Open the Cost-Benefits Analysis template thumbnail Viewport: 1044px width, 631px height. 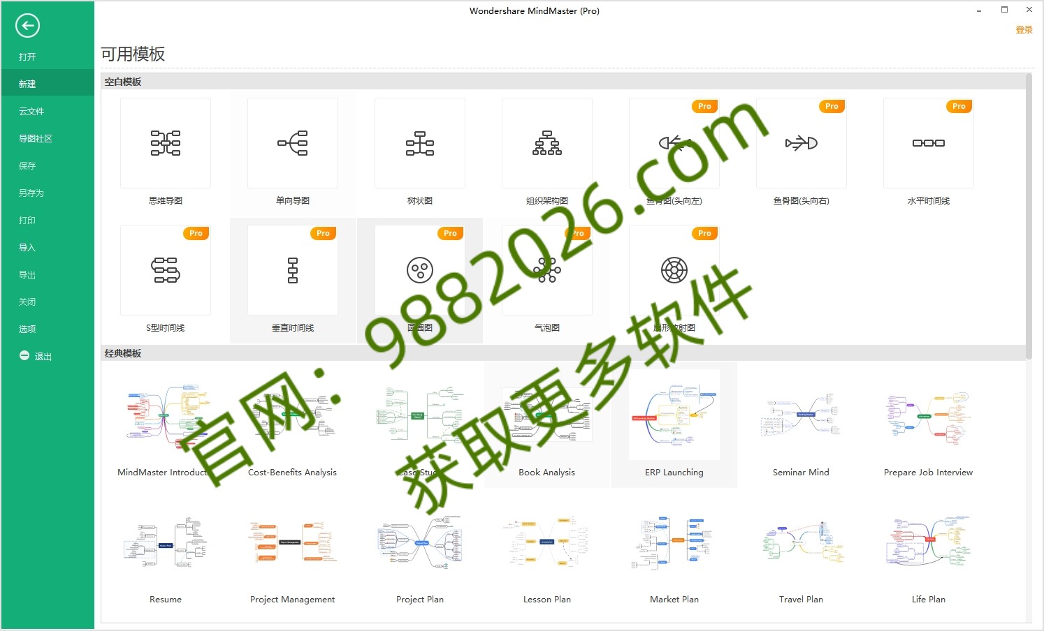(x=293, y=415)
